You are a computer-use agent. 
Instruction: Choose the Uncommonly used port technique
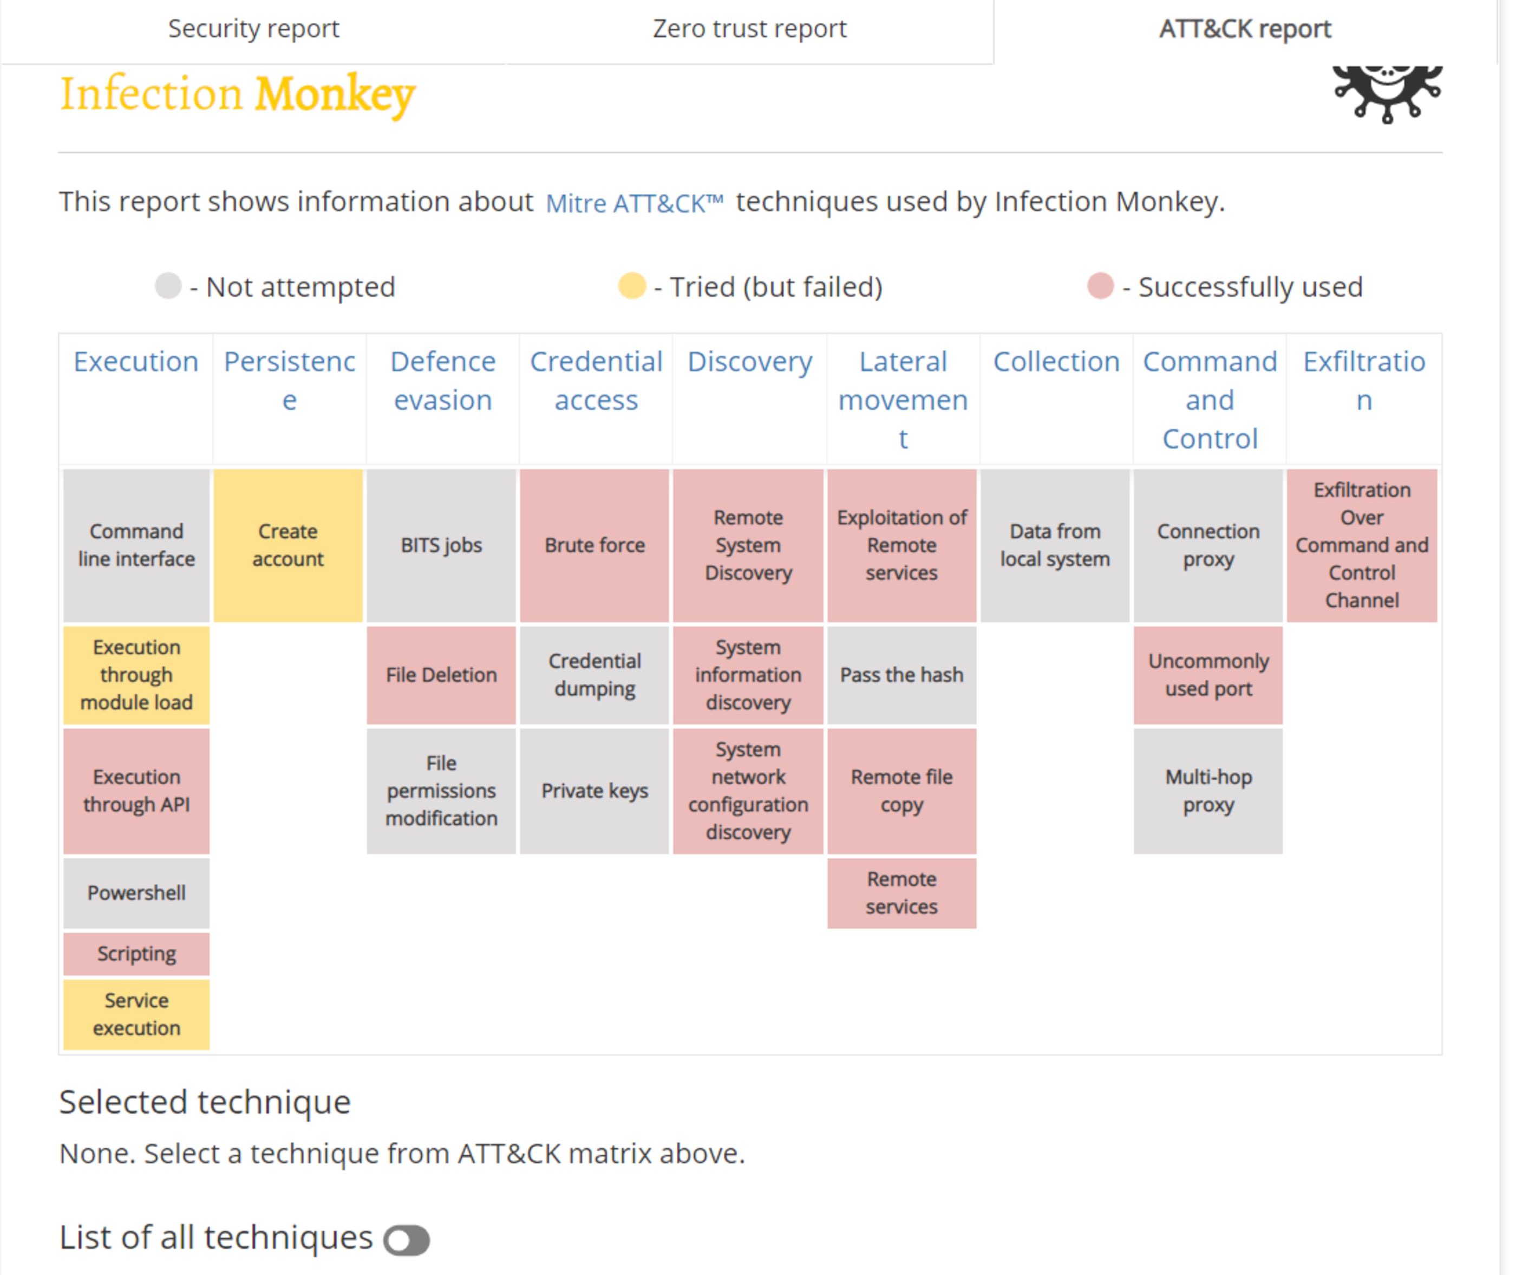point(1208,675)
